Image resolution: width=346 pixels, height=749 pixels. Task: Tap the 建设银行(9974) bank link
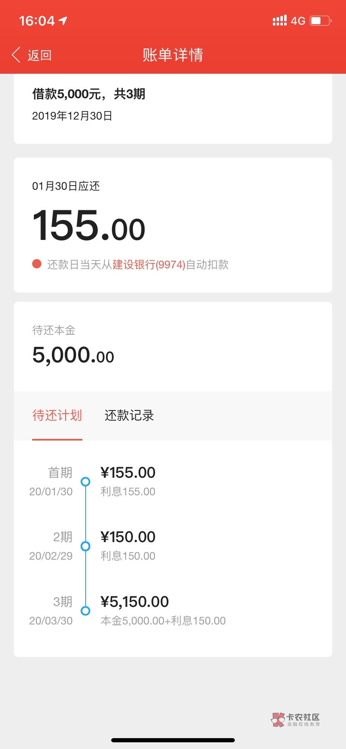click(x=149, y=265)
